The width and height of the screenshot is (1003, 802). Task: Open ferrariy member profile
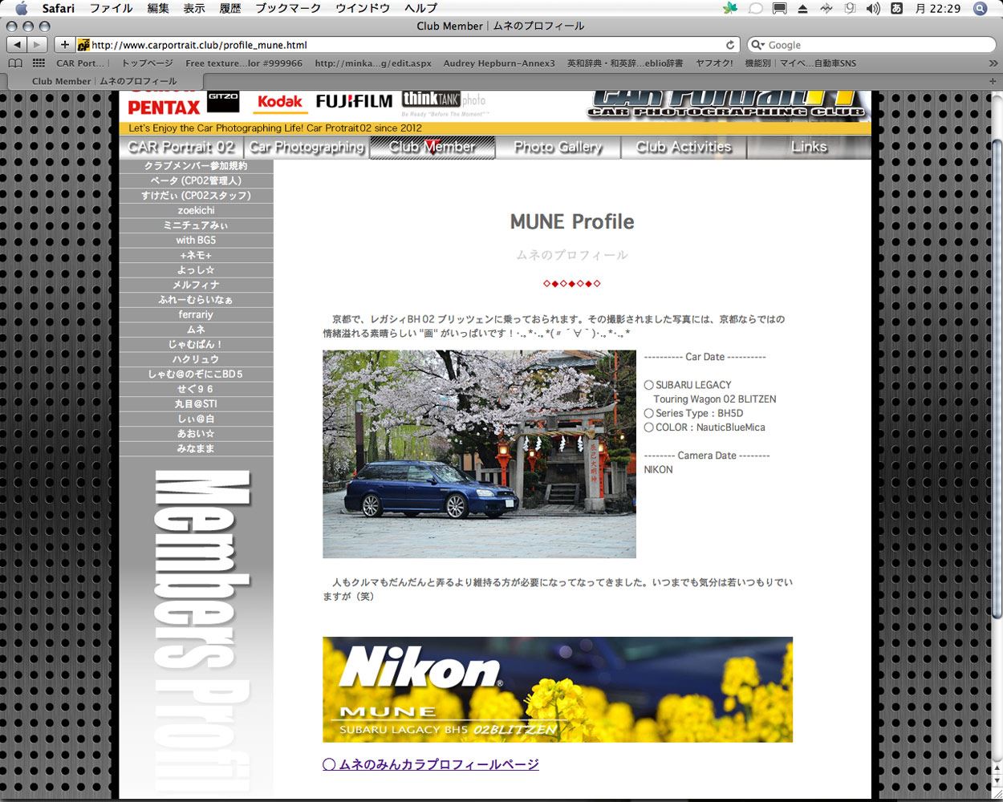pos(196,314)
